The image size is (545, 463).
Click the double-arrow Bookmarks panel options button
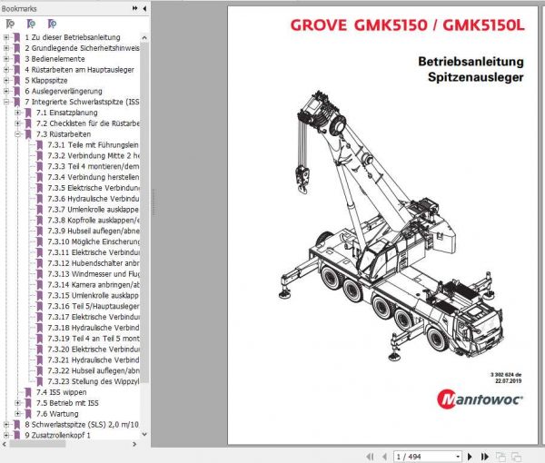[134, 8]
